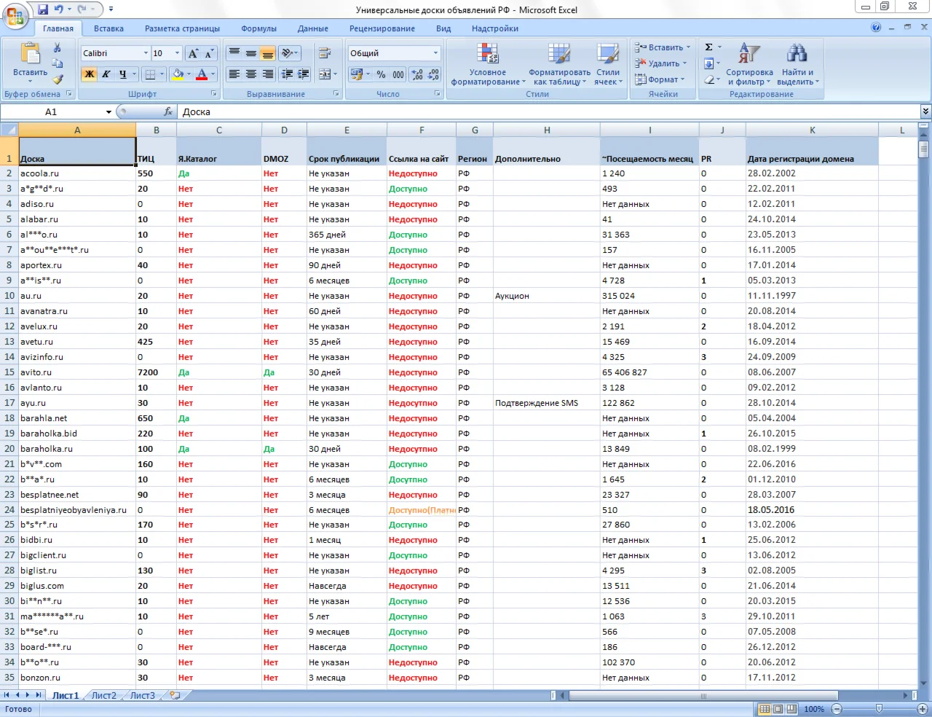The image size is (932, 717).
Task: Click Find and Select binoculars icon
Action: (797, 54)
